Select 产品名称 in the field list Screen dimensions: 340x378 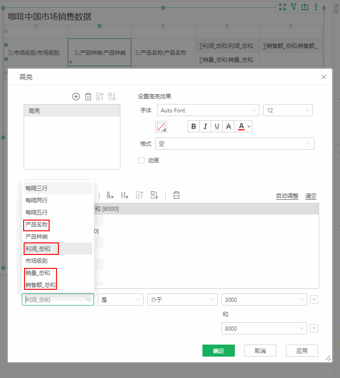tap(58, 224)
